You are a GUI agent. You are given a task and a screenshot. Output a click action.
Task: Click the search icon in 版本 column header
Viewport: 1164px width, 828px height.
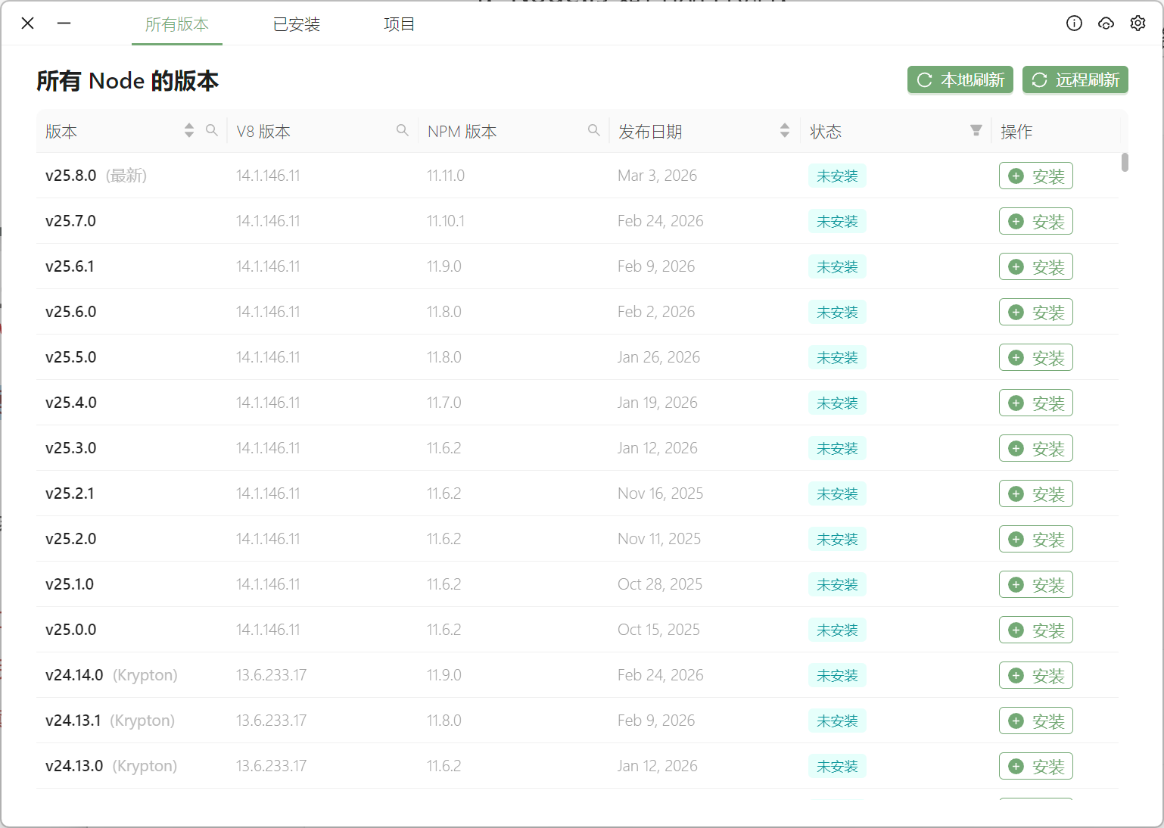tap(212, 130)
